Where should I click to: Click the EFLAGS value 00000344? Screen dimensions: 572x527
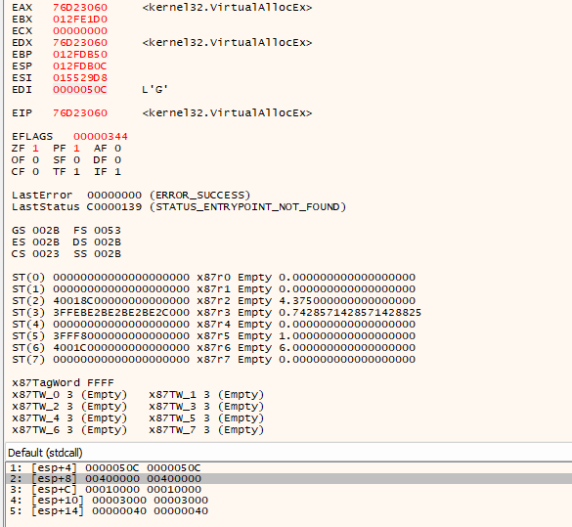(x=101, y=137)
